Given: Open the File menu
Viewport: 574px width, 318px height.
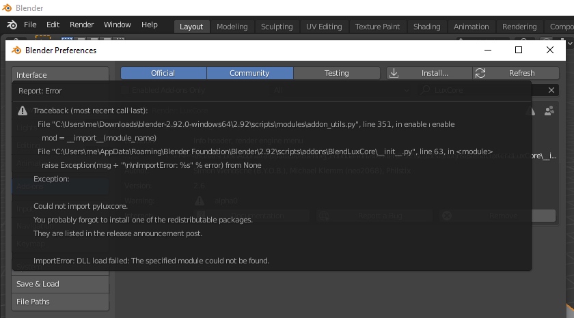Looking at the screenshot, I should (x=30, y=25).
